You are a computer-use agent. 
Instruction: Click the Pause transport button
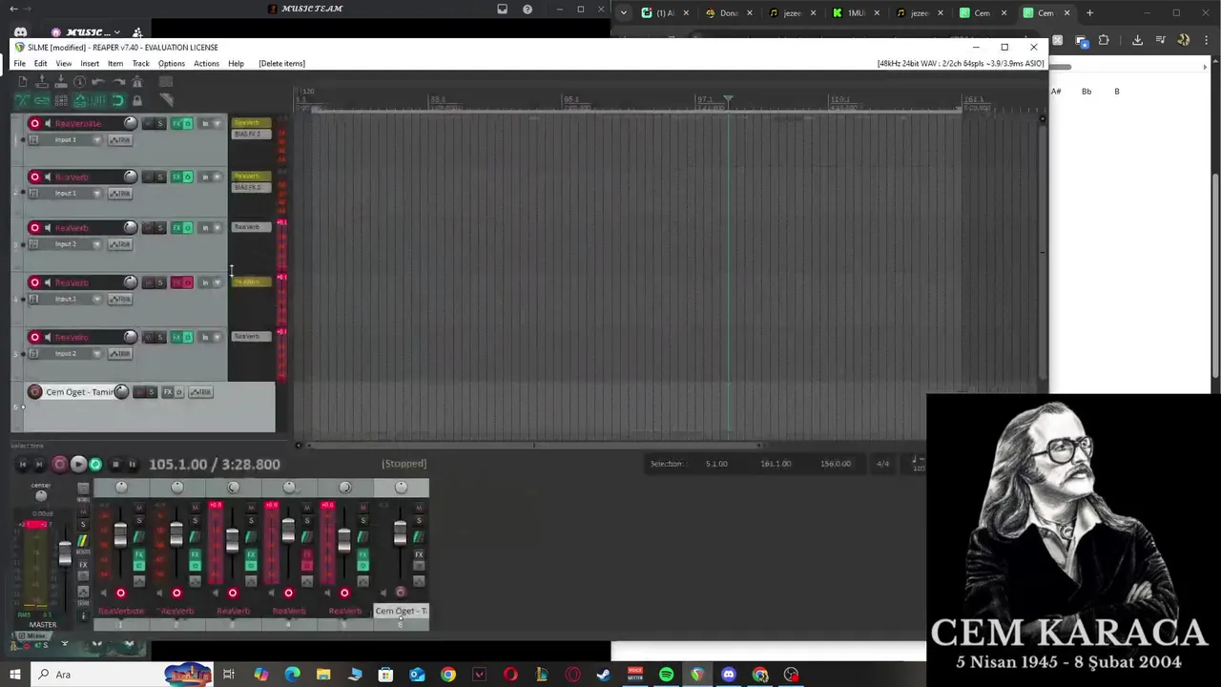132,465
